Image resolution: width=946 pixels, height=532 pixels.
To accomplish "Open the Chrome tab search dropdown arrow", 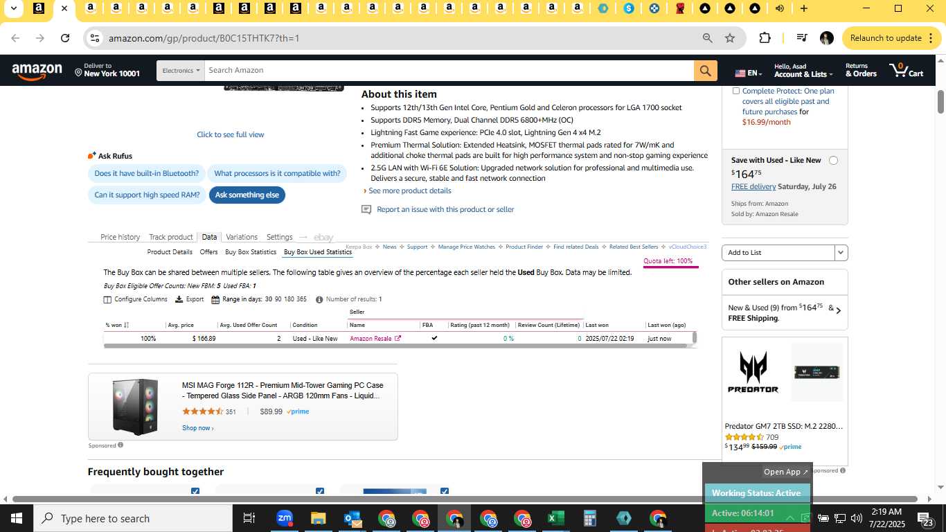I will pos(13,8).
